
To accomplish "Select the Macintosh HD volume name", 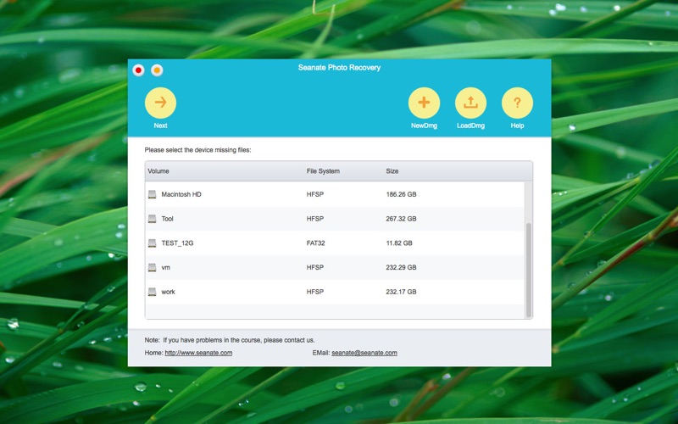I will click(x=181, y=194).
